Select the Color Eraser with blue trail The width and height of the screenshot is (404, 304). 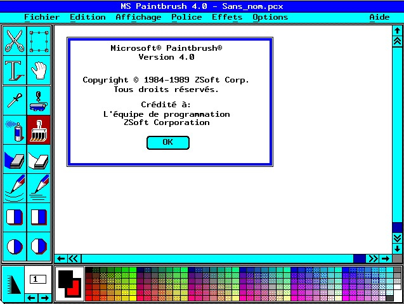(x=15, y=159)
